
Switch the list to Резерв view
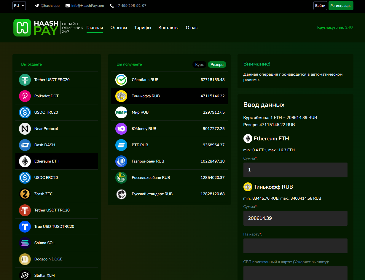pos(217,64)
